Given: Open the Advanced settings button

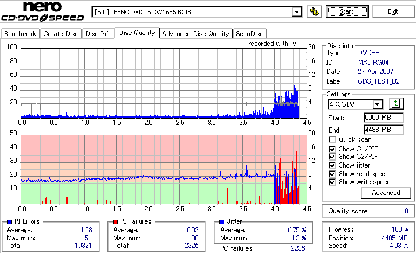Looking at the screenshot, I should coord(386,193).
